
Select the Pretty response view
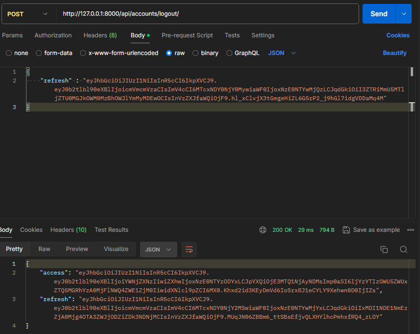[x=14, y=249]
